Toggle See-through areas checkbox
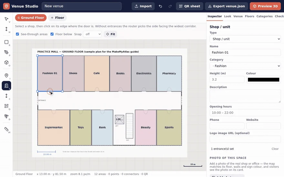The height and width of the screenshot is (177, 284). [17, 34]
